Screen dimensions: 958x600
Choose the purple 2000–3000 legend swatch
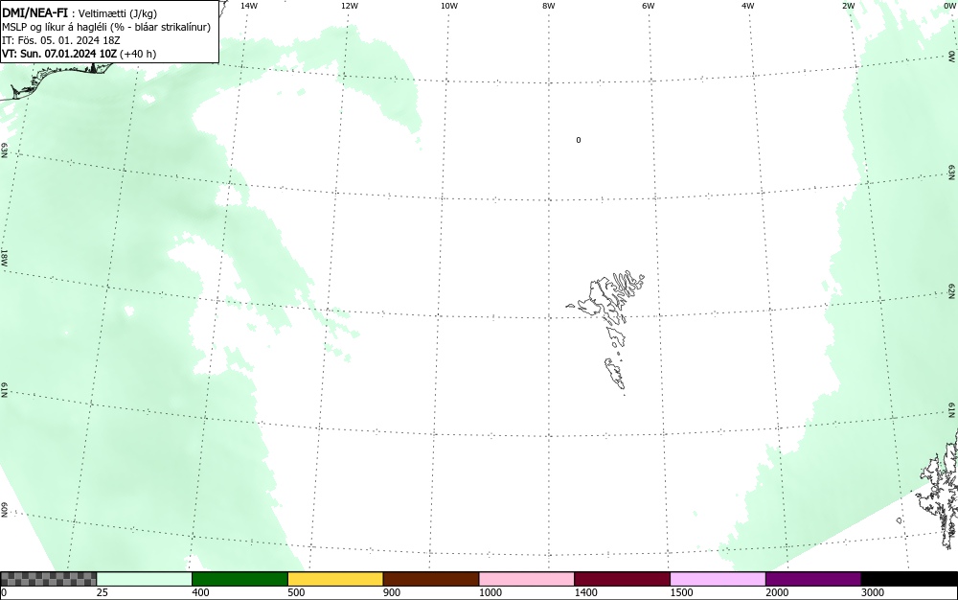(x=813, y=579)
